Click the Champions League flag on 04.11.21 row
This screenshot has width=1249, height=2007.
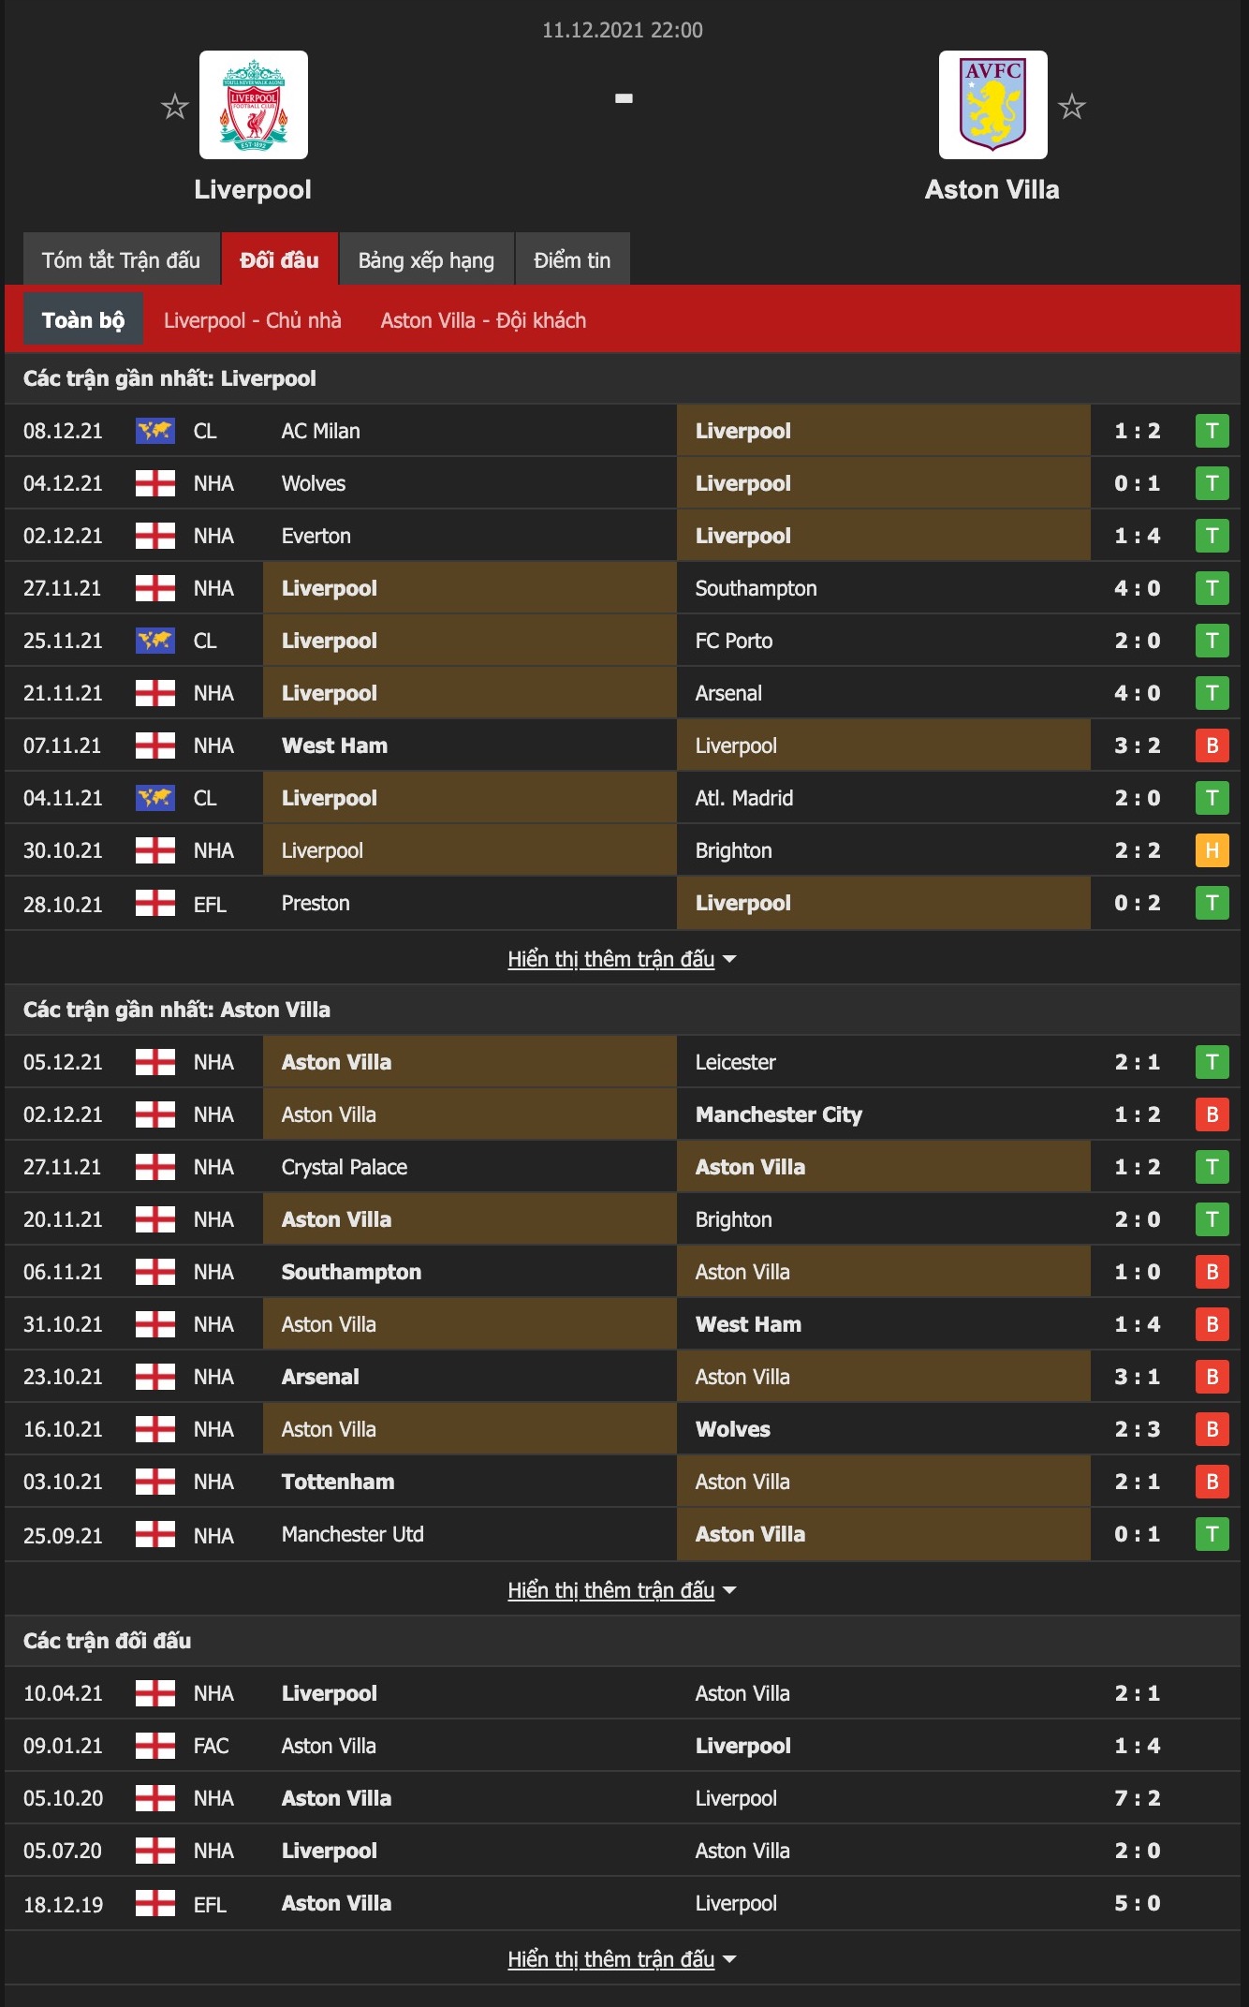tap(155, 798)
